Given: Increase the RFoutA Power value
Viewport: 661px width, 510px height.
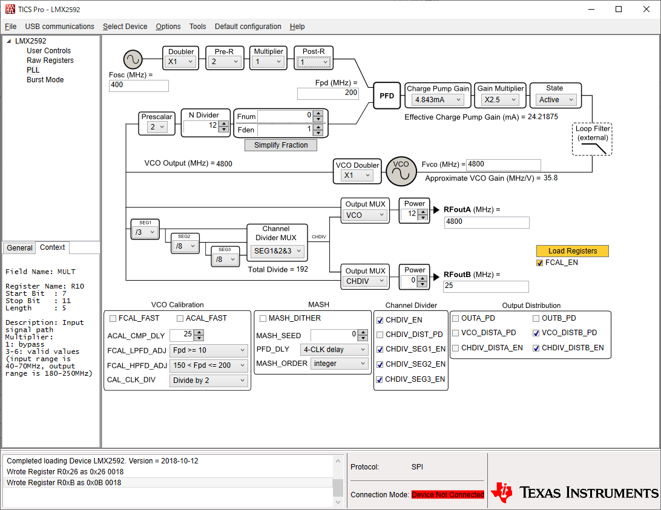Looking at the screenshot, I should pos(423,212).
